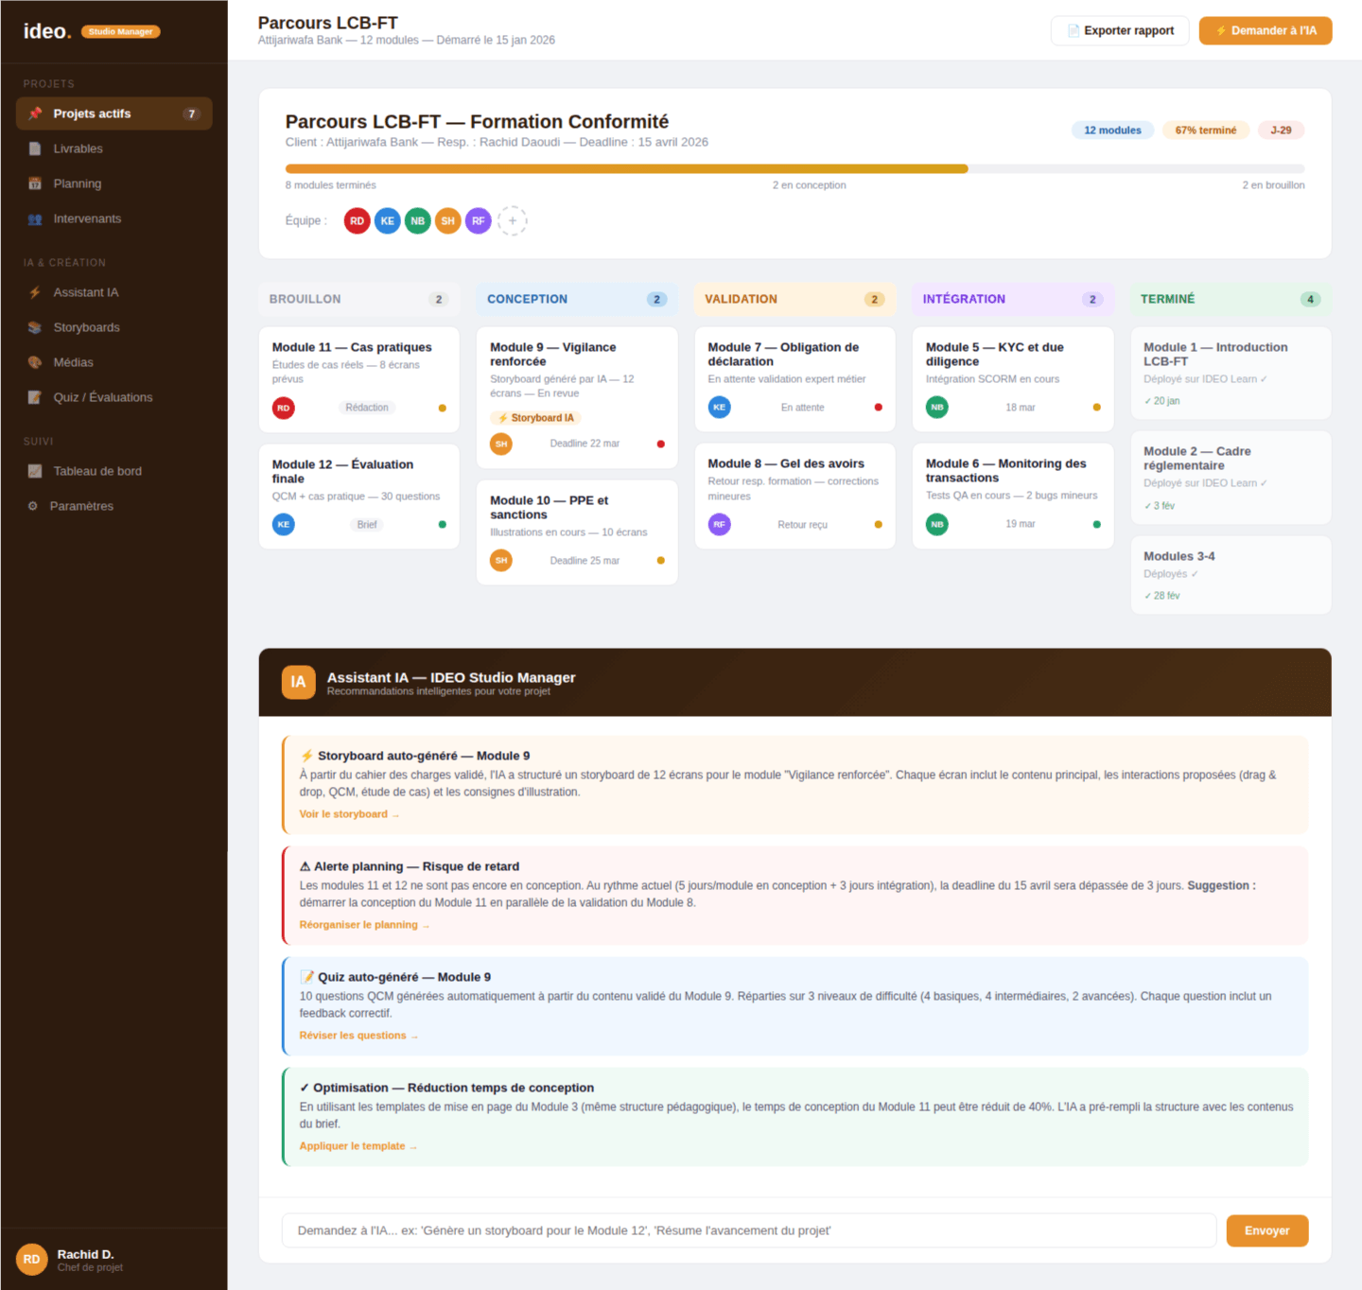Click the project progress bar

(794, 169)
